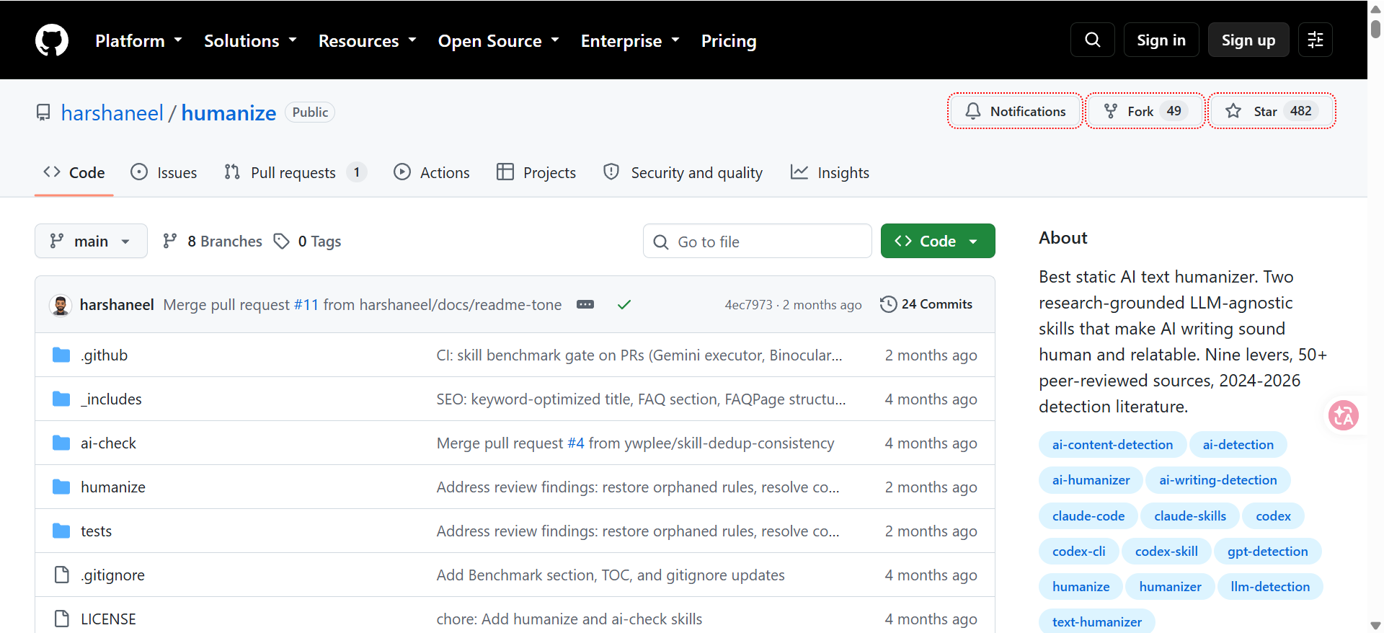Open the appearance settings sliders icon

click(1316, 40)
